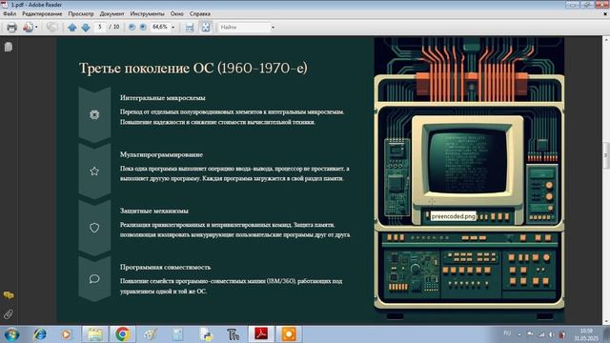Image resolution: width=610 pixels, height=343 pixels.
Task: Click the network signal tray icon
Action: click(x=541, y=334)
